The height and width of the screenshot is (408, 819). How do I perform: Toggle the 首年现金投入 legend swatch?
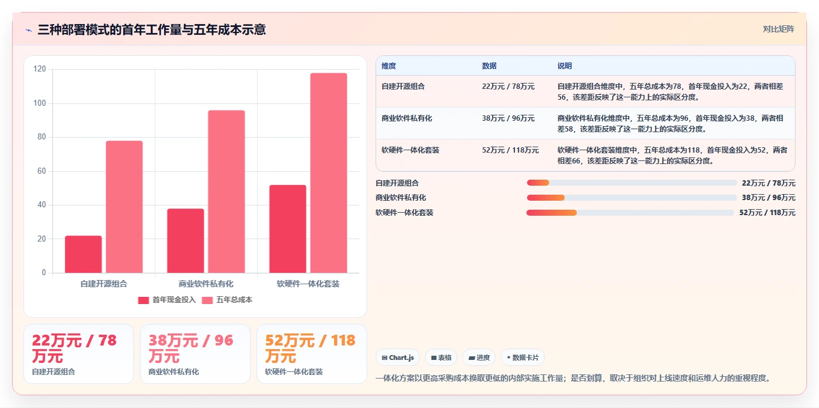143,300
